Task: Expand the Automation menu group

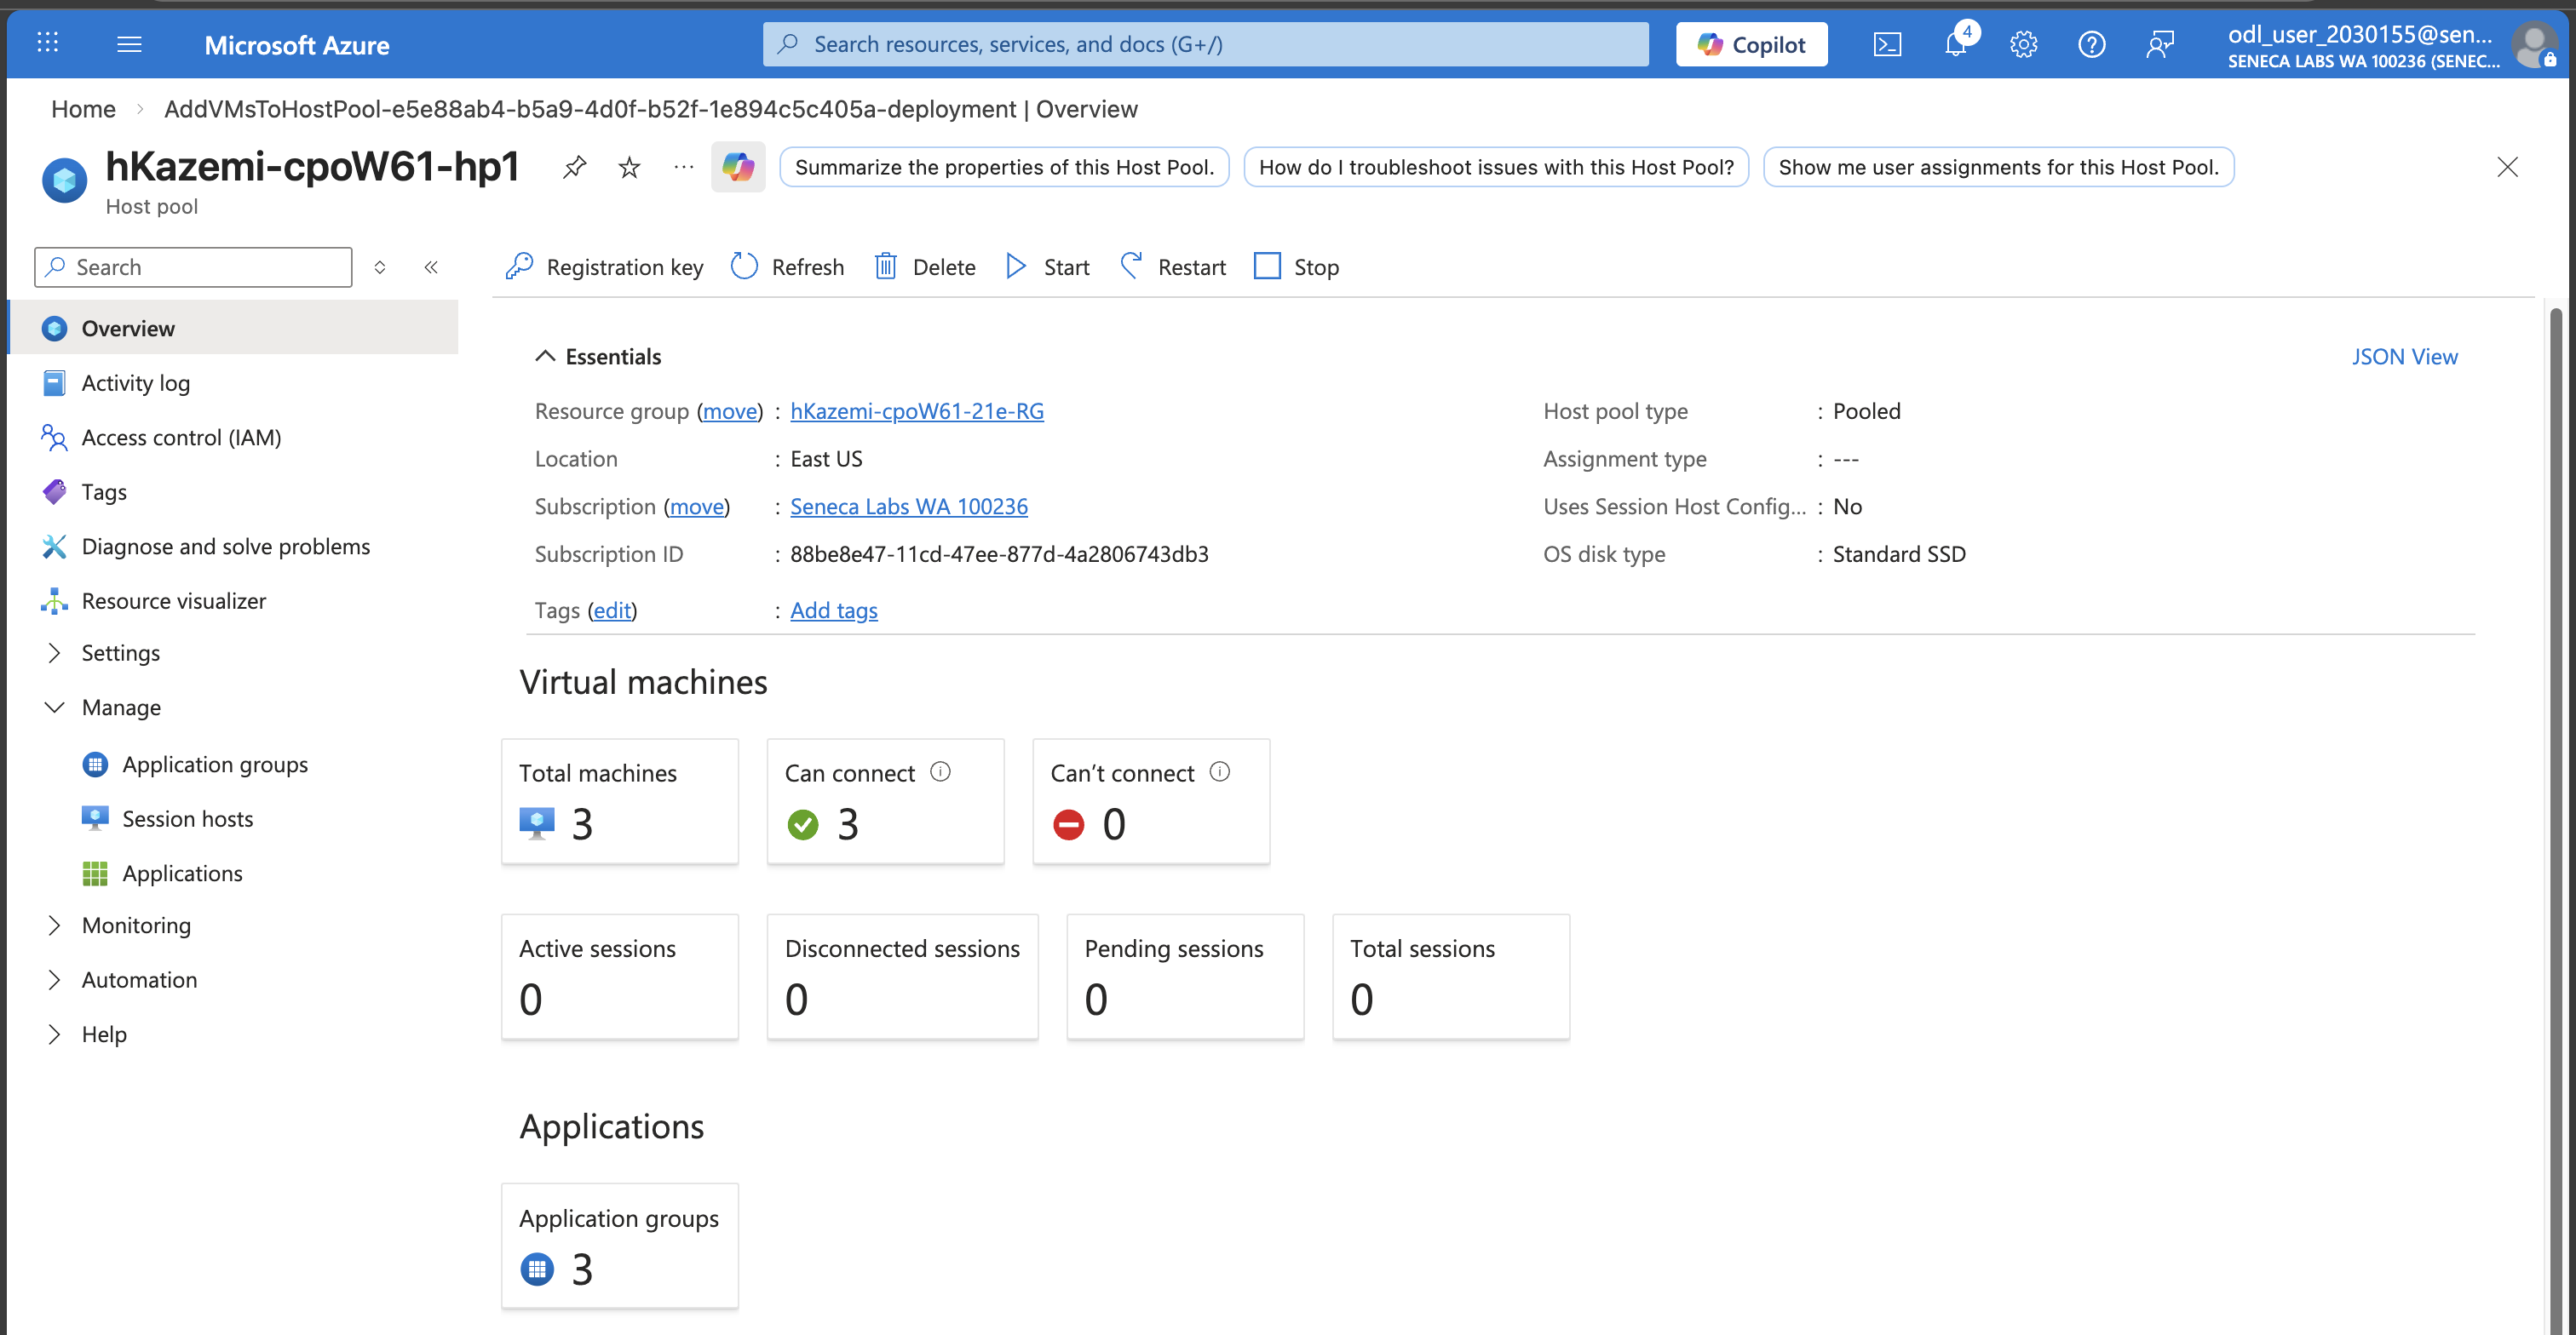Action: [54, 979]
